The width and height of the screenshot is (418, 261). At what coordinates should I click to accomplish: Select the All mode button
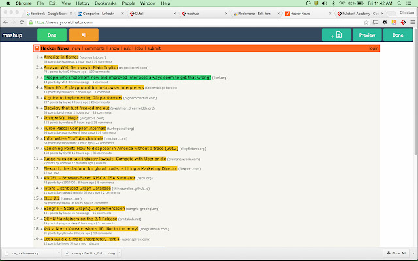point(84,35)
